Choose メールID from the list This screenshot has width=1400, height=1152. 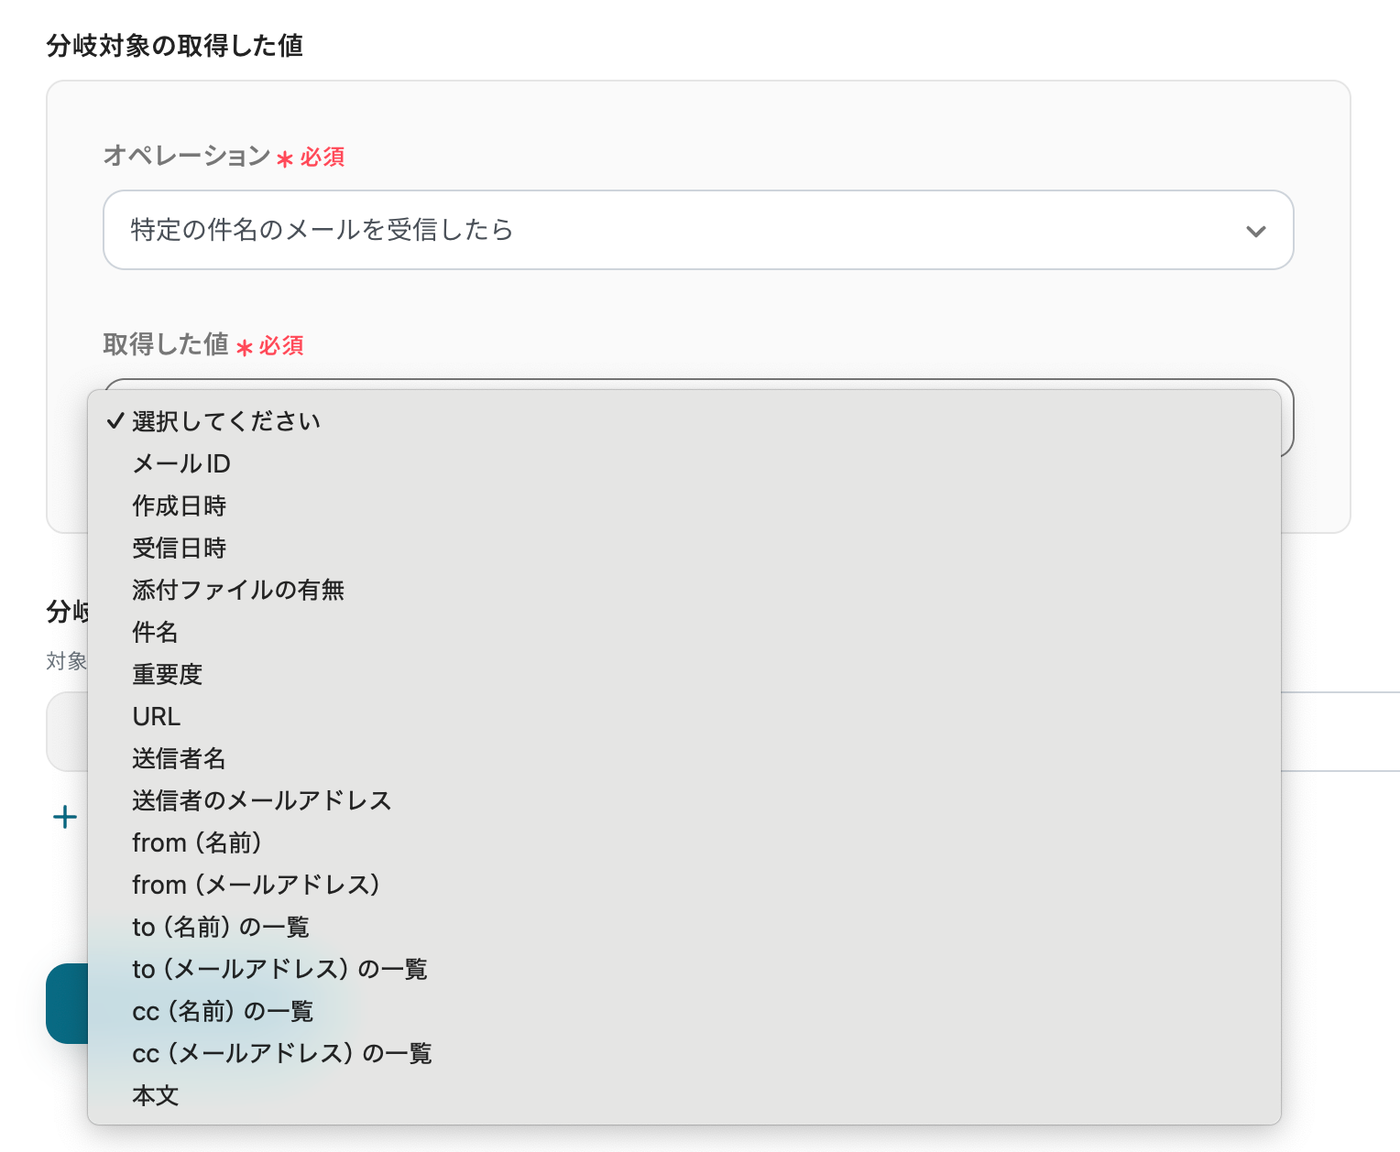point(181,463)
